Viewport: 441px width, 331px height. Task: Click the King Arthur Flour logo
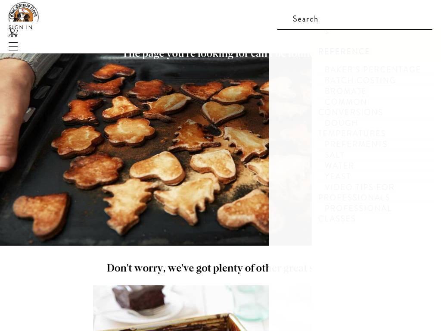[x=24, y=12]
